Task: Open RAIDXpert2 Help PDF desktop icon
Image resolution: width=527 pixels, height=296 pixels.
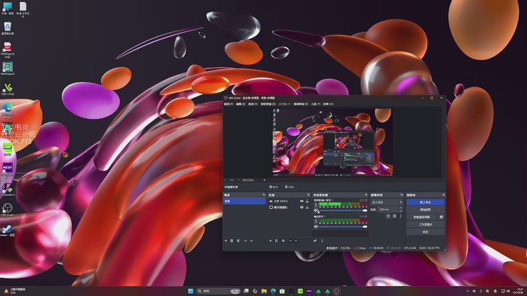Action: click(7, 50)
